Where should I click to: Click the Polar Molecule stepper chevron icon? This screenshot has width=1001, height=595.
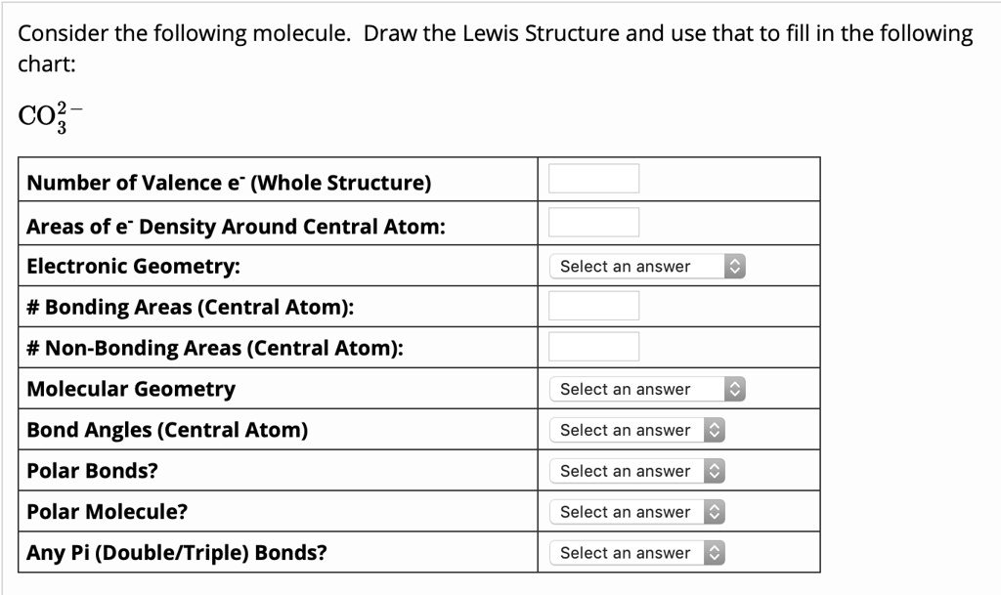pyautogui.click(x=715, y=511)
